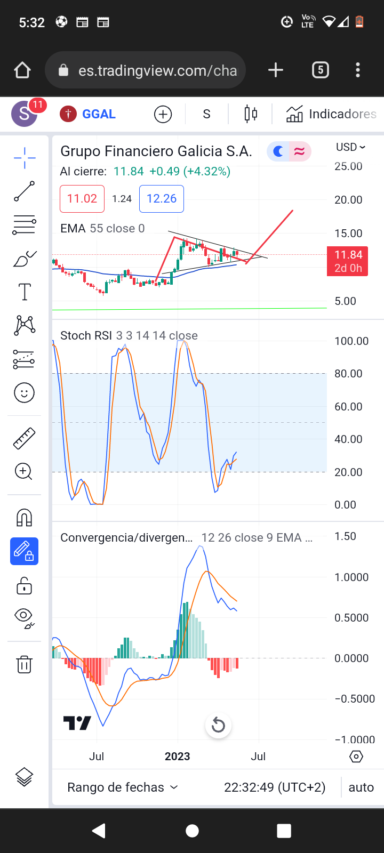
Task: Open the Indicadores menu
Action: (331, 114)
